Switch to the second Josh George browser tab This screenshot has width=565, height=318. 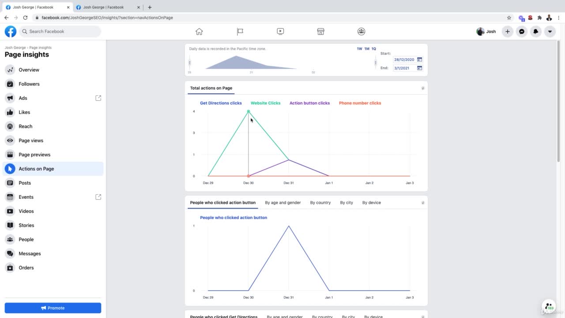[107, 7]
